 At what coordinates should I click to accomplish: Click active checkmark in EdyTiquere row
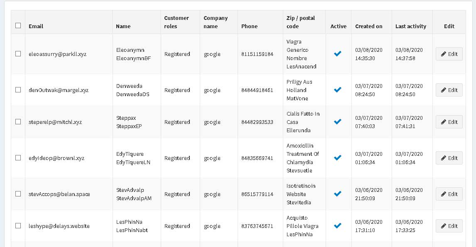(x=338, y=157)
